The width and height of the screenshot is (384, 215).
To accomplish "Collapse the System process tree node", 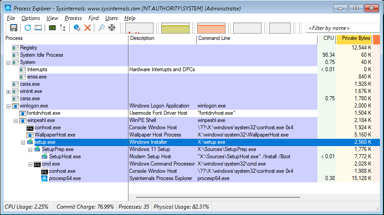I will pos(8,63).
